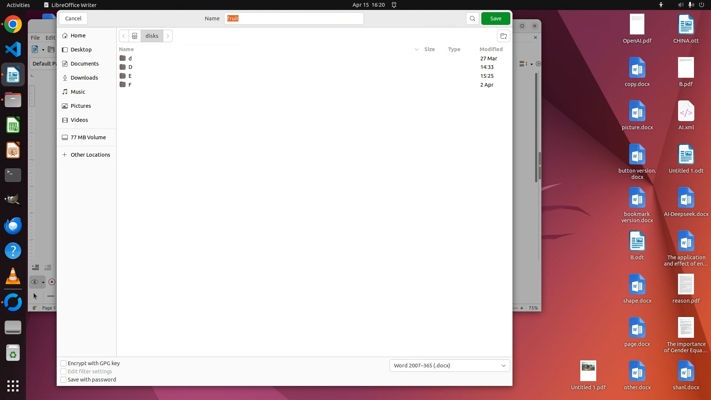Open the Downloads sidebar location
This screenshot has width=711, height=400.
pyautogui.click(x=84, y=78)
